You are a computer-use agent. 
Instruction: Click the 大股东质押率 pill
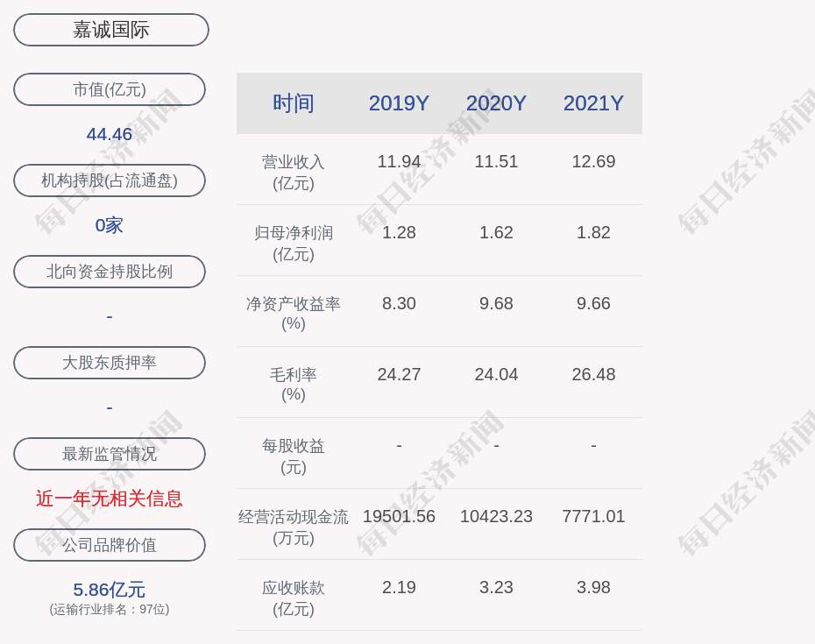point(110,362)
